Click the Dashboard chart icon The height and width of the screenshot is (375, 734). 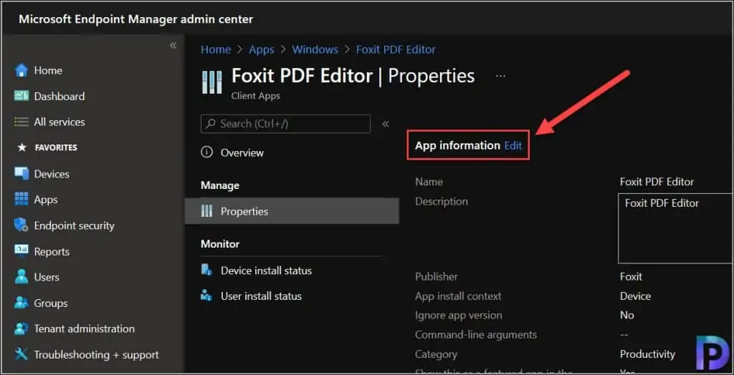(x=22, y=96)
